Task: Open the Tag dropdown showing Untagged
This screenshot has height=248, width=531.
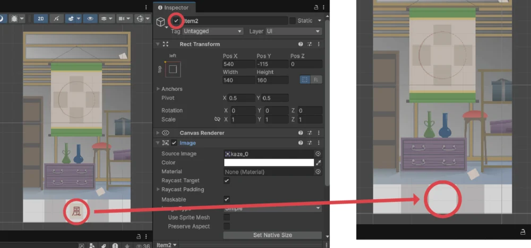Action: click(212, 31)
